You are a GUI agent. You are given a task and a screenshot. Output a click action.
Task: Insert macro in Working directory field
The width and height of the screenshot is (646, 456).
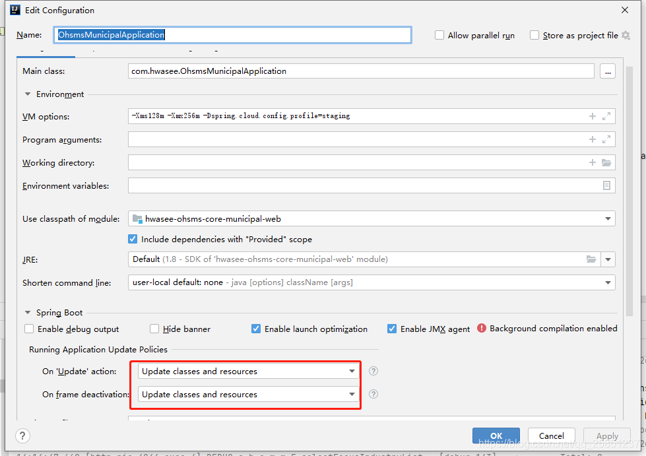pos(593,162)
